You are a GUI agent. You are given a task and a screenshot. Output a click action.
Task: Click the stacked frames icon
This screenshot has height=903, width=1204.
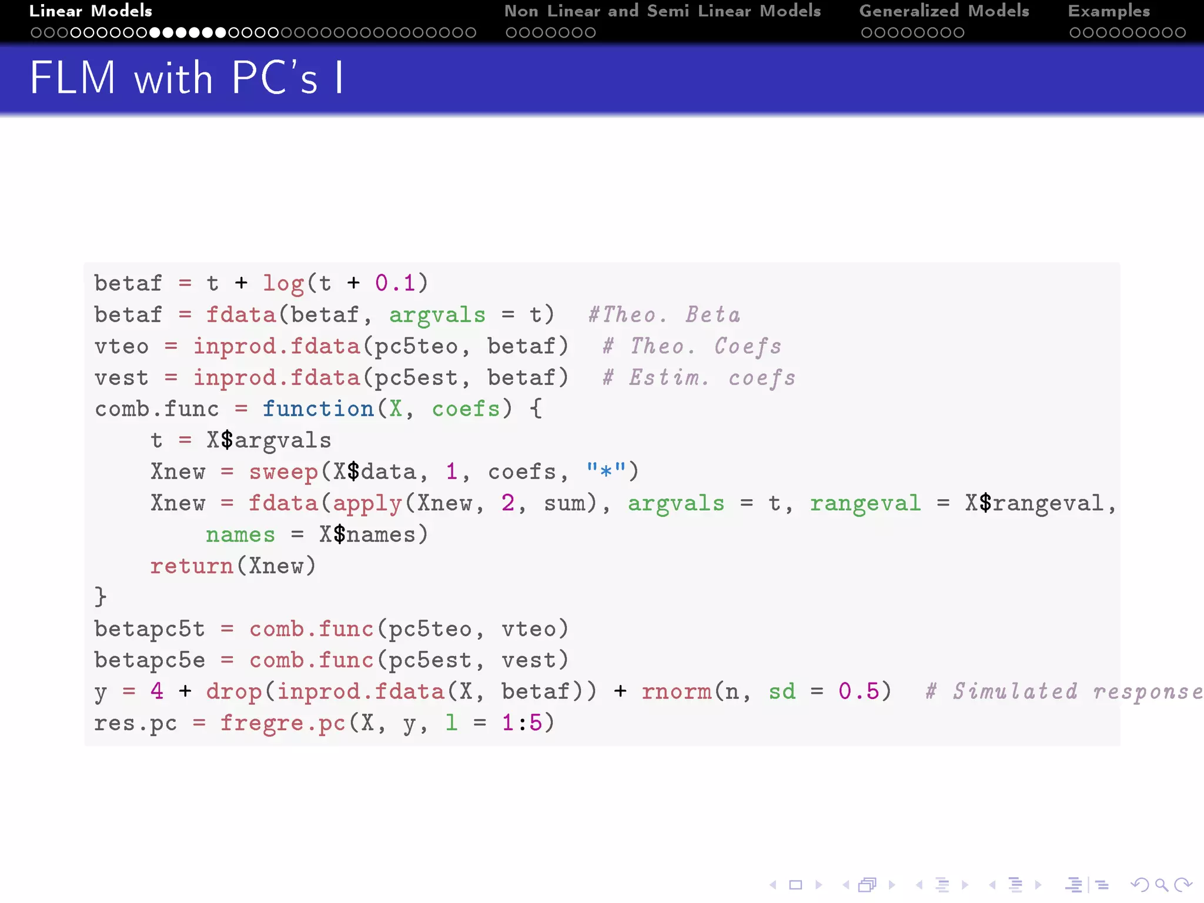click(868, 885)
